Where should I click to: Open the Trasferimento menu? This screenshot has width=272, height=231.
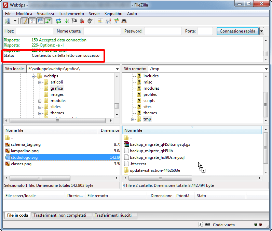click(x=71, y=14)
